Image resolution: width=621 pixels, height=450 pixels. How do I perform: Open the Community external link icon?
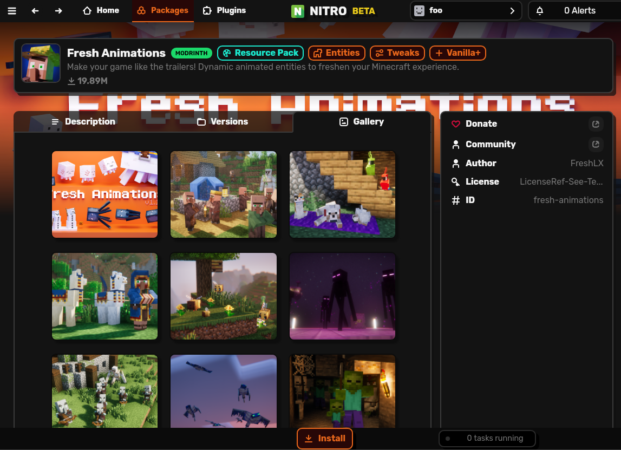pos(596,144)
